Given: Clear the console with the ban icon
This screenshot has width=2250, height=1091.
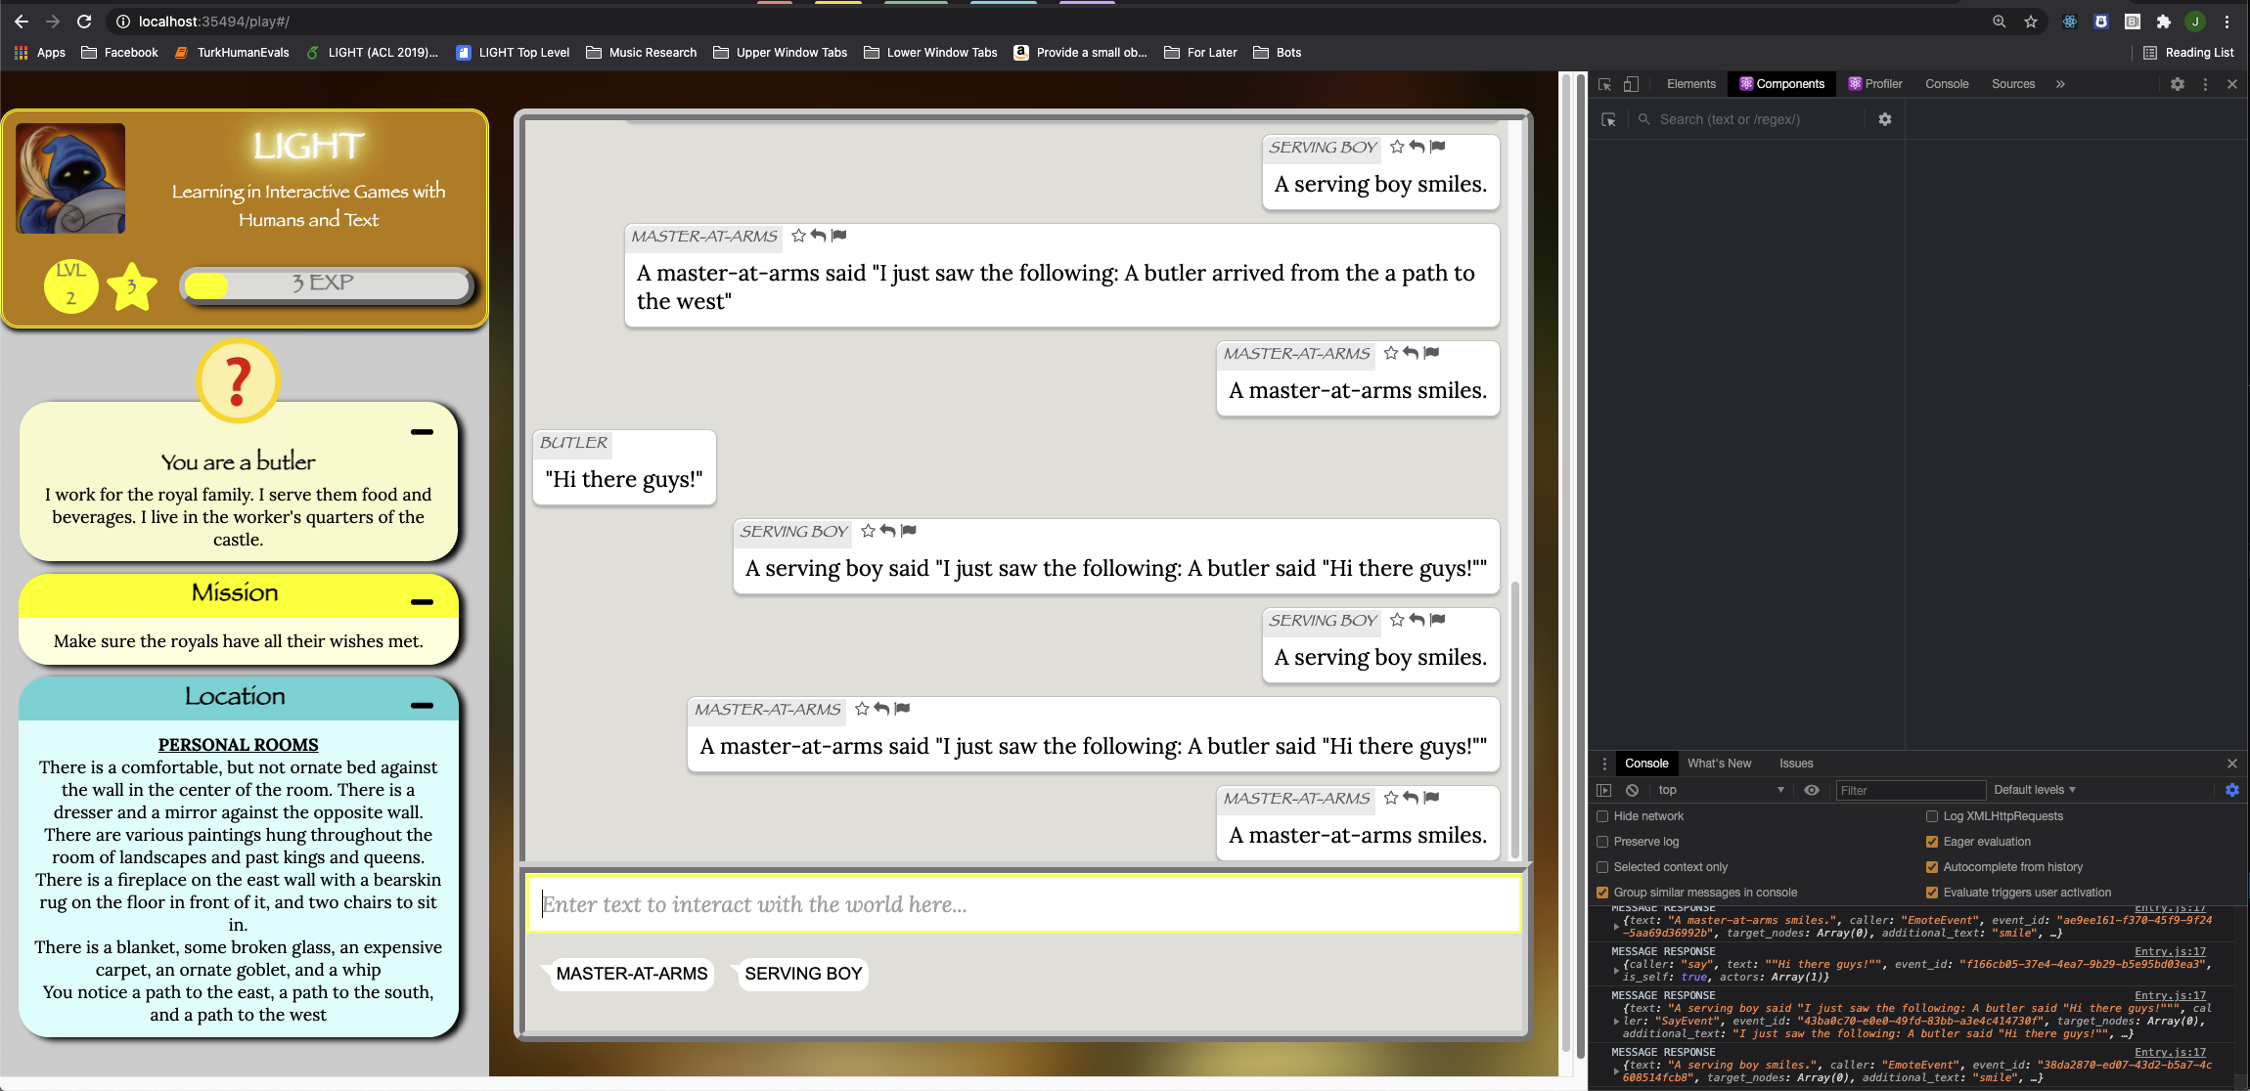Looking at the screenshot, I should [1632, 790].
